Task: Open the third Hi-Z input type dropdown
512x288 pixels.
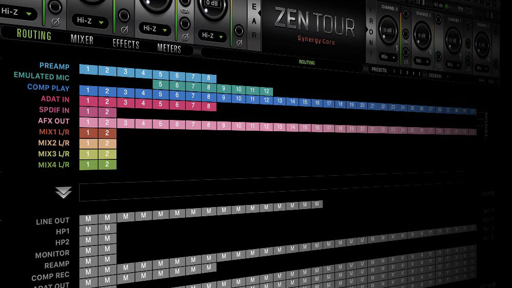Action: (x=155, y=29)
